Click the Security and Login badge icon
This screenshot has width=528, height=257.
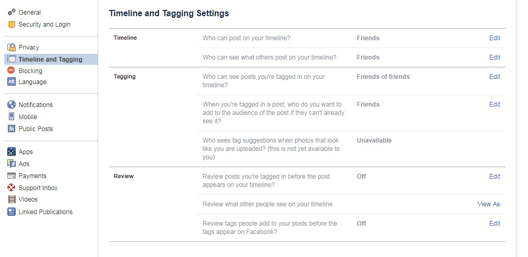click(x=12, y=24)
